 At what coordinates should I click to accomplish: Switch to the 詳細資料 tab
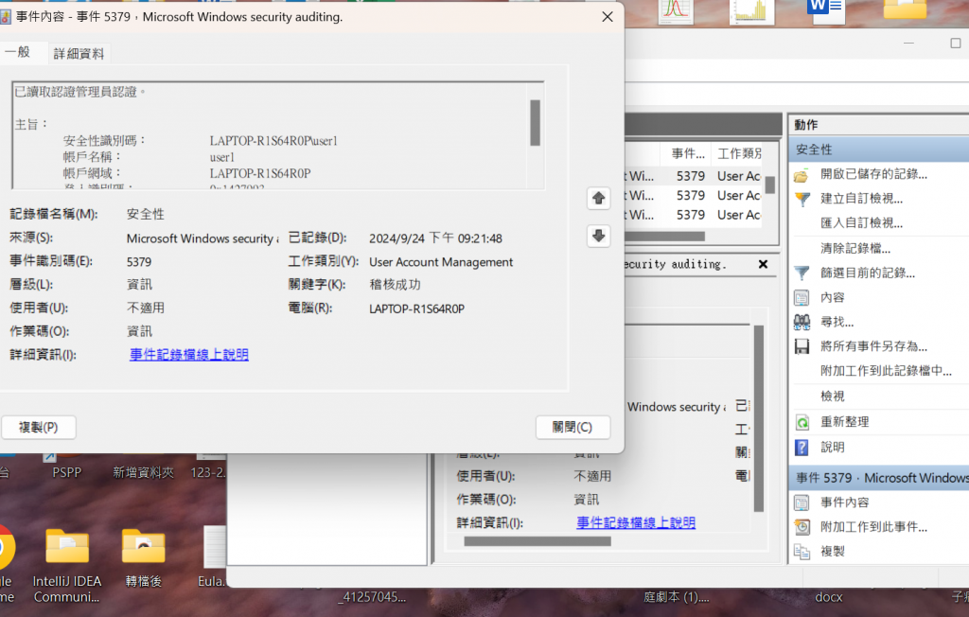tap(79, 54)
